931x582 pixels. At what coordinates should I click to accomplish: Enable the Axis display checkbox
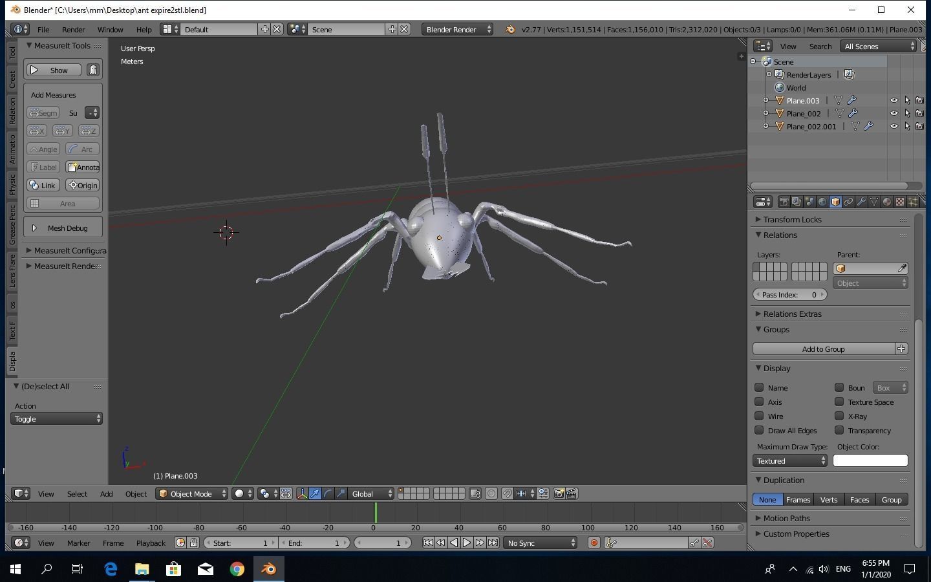[759, 402]
